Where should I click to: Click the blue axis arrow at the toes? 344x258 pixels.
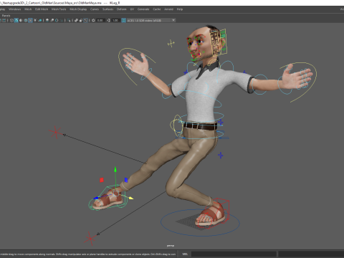point(96,198)
